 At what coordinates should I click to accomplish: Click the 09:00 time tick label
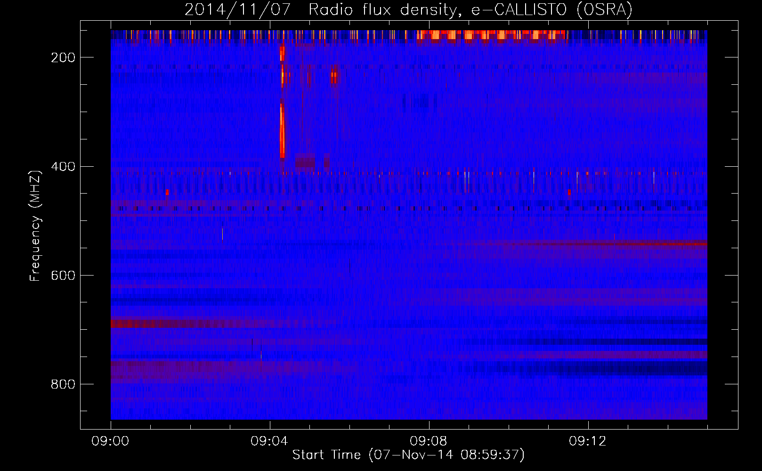pos(111,441)
